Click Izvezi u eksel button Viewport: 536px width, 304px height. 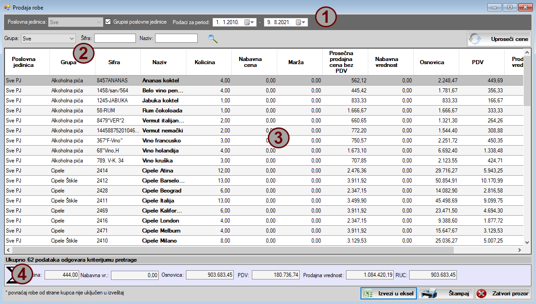[389, 294]
